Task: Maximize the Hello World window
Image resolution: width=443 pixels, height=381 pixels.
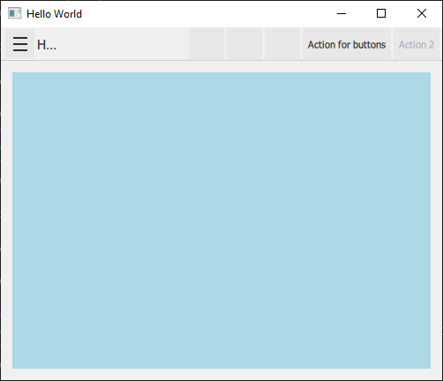Action: 381,13
